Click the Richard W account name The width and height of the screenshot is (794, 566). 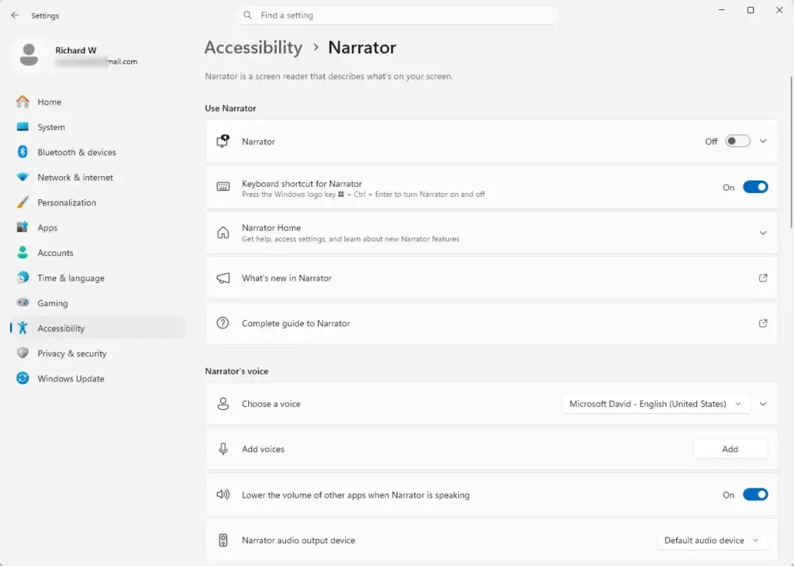pos(75,50)
